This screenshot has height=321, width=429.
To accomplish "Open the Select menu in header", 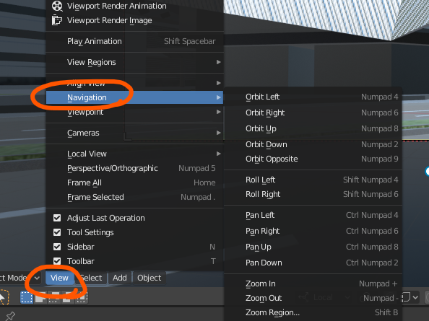I will (91, 278).
